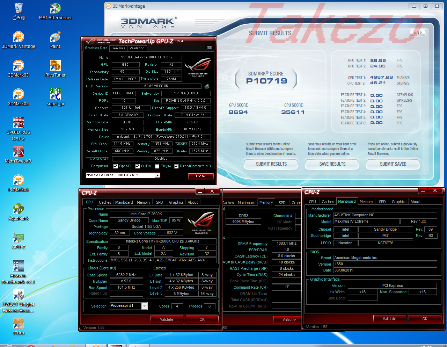Select Graphics Card tab in GPU-Z
Image resolution: width=447 pixels, height=347 pixels.
click(96, 48)
